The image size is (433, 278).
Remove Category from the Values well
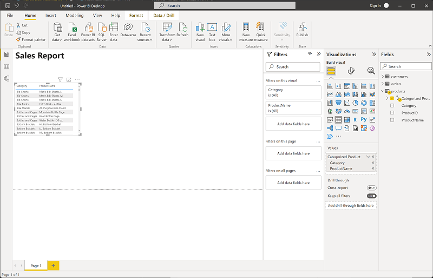pyautogui.click(x=373, y=162)
